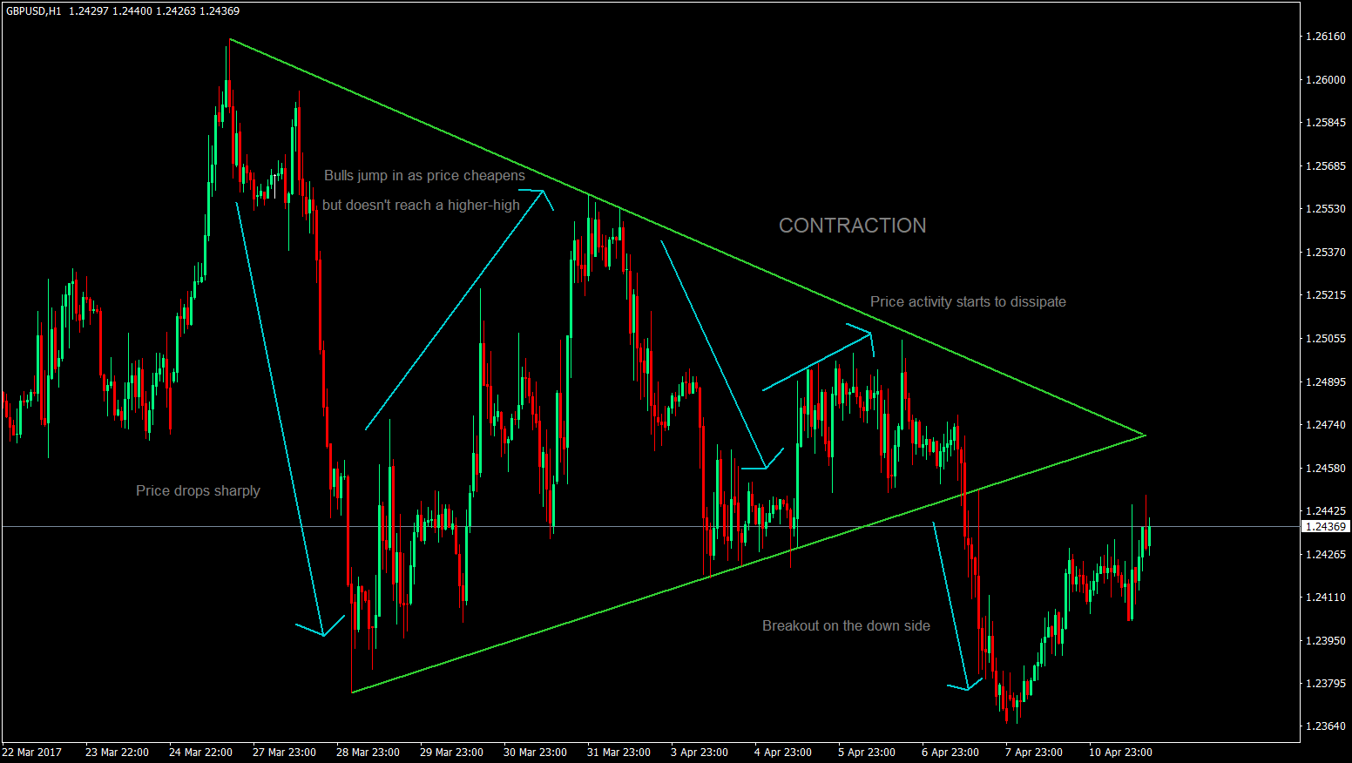This screenshot has width=1352, height=763.
Task: Click the 'Bulls jump in as price cheapens' text
Action: click(424, 175)
